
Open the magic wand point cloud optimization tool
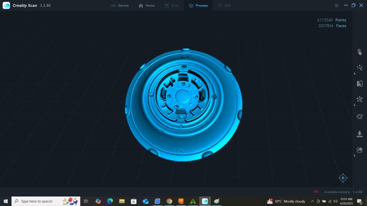(x=360, y=68)
